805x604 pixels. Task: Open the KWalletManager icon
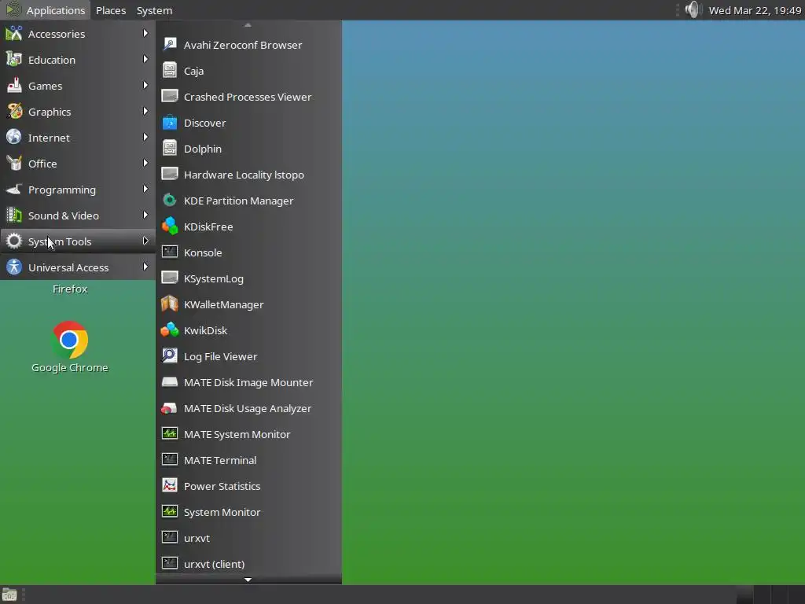click(170, 304)
